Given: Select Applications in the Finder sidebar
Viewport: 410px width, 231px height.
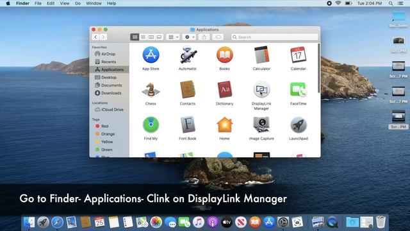Looking at the screenshot, I should point(109,69).
